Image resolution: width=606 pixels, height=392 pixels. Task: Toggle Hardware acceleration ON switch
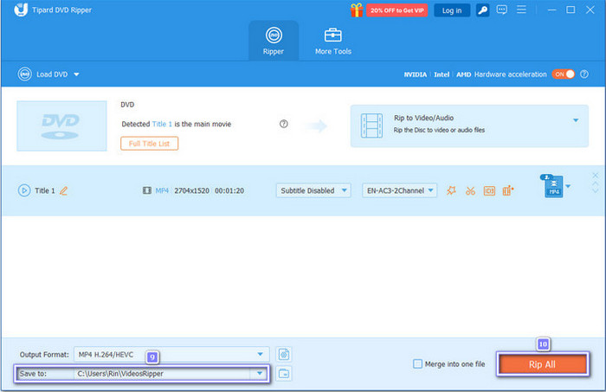click(563, 74)
